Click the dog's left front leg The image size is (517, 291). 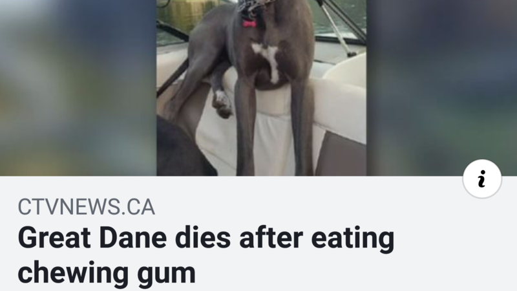click(245, 129)
